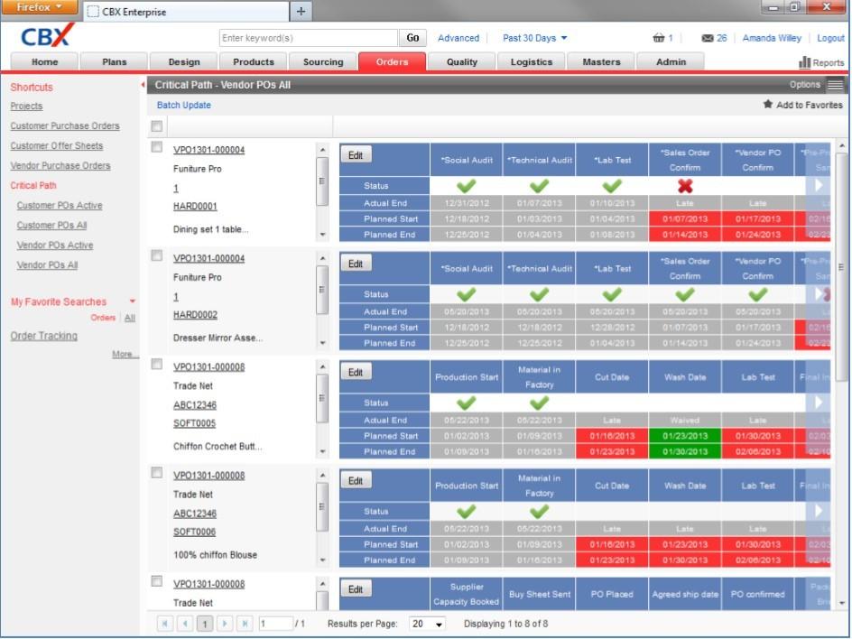Click the green 01/23/2013 Wash Date cell
852x639 pixels.
pos(685,436)
